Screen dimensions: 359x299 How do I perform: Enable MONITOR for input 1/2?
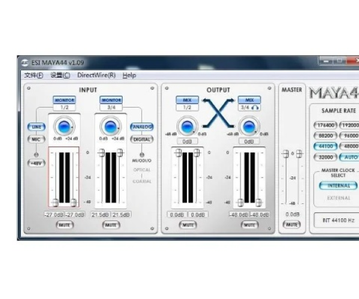click(63, 100)
